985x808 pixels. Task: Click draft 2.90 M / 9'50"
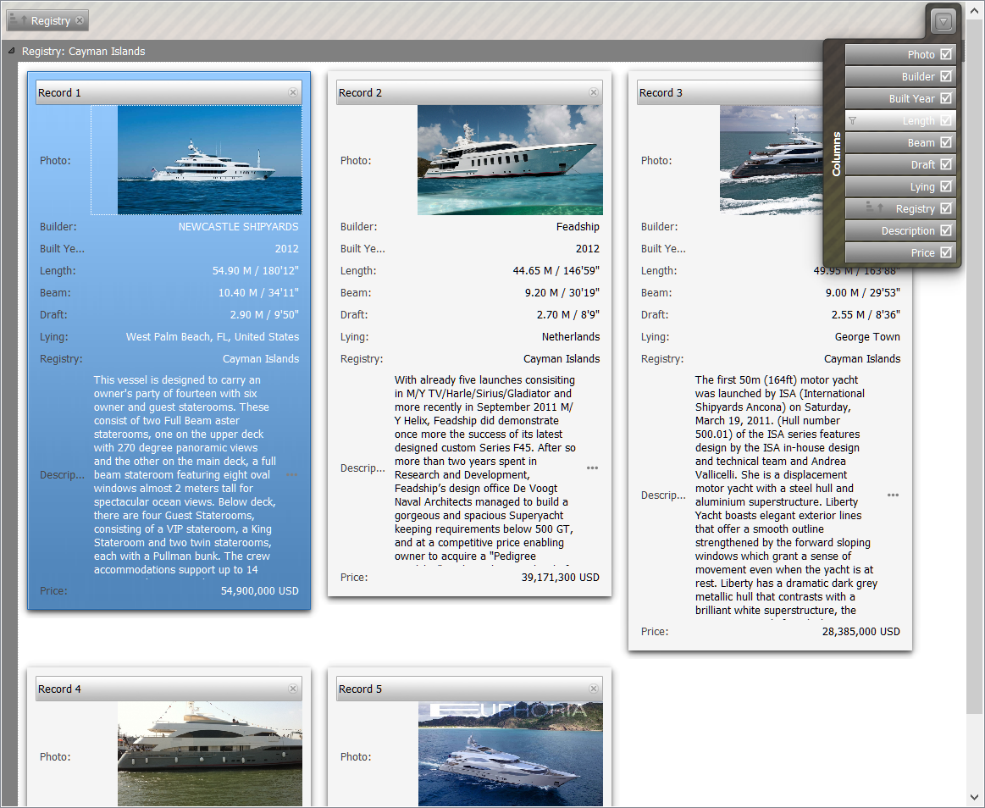(264, 314)
